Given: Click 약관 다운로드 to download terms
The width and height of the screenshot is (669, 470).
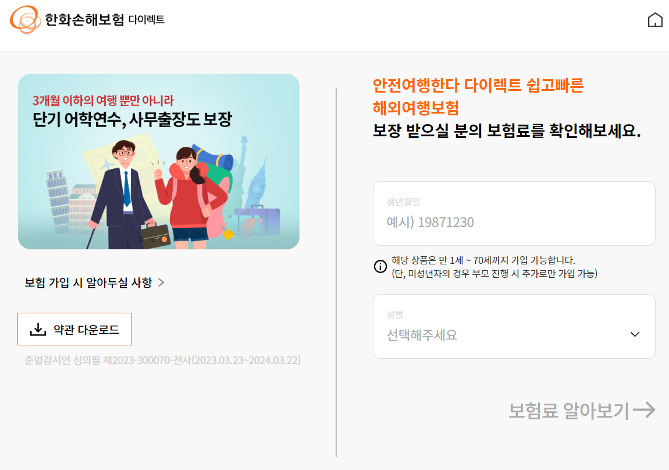Looking at the screenshot, I should point(74,328).
